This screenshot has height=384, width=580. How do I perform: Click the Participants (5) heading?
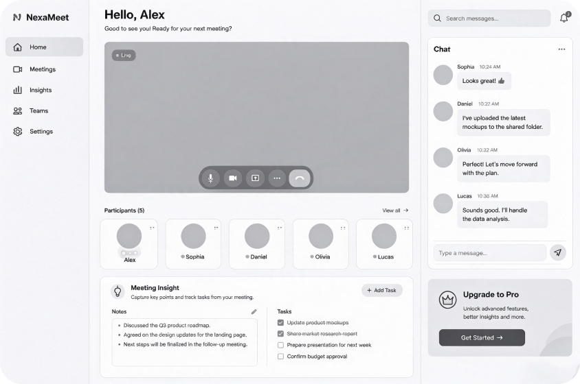124,211
